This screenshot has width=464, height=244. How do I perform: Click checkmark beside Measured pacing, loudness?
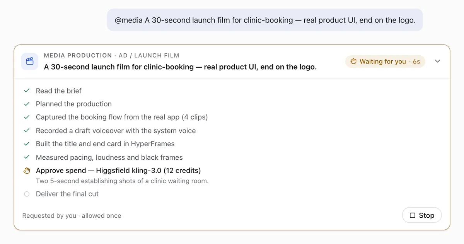[x=27, y=157]
